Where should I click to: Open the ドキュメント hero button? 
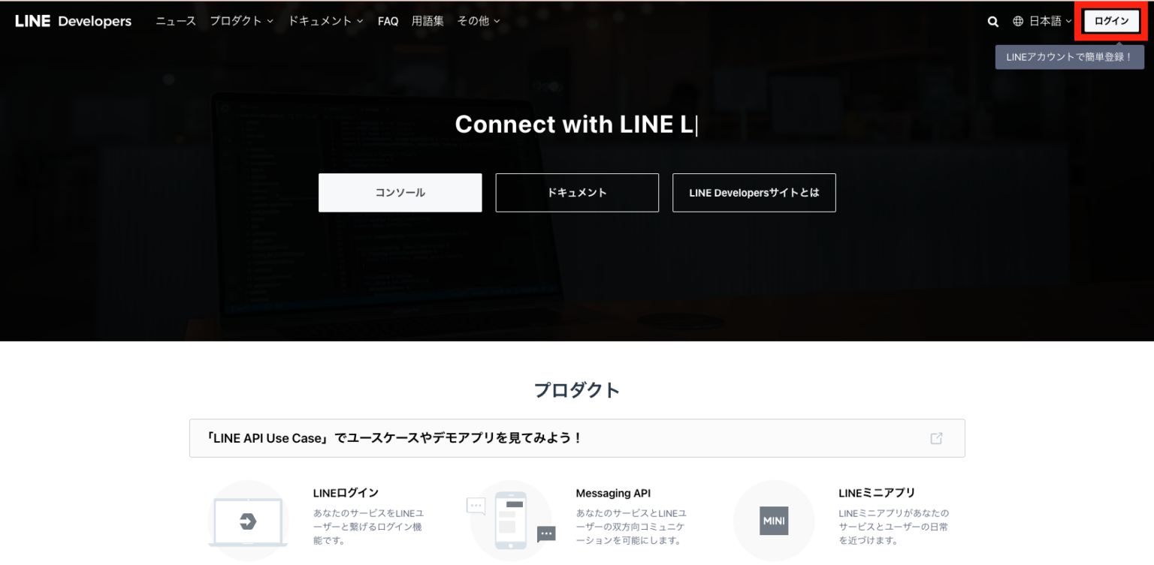click(x=577, y=192)
